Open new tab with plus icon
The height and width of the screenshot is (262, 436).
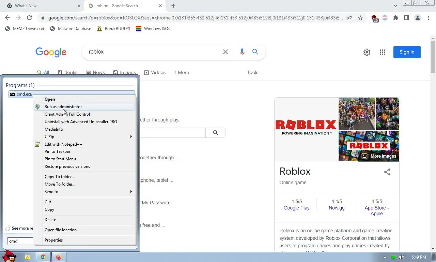173,6
